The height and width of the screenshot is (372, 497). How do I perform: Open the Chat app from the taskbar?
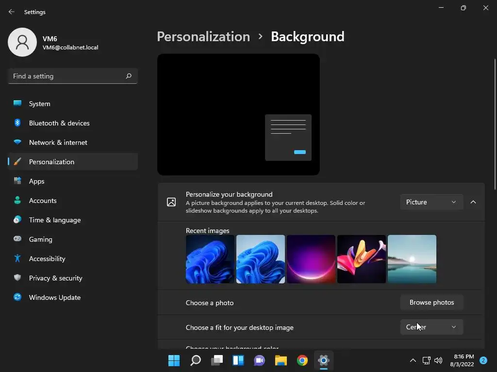click(x=259, y=360)
